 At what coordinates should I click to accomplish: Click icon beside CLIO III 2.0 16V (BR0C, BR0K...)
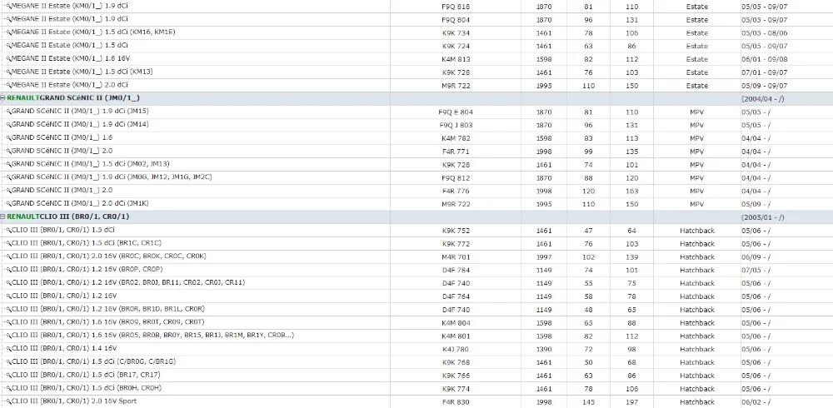click(8, 256)
